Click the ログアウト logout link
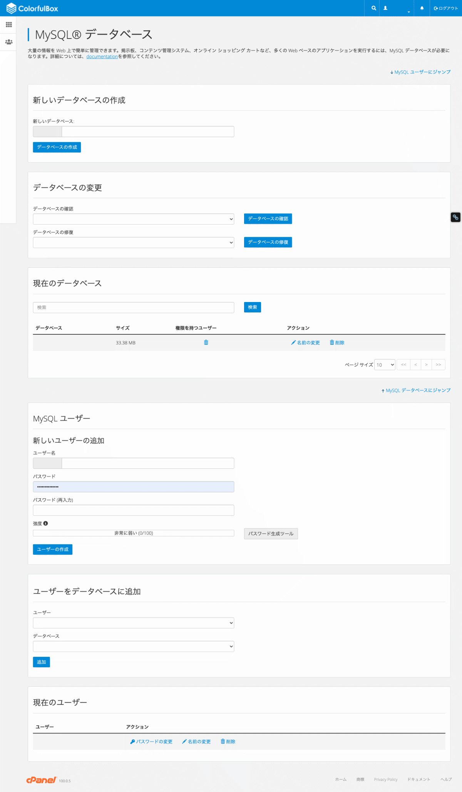Screen dimensions: 462x792 pyautogui.click(x=446, y=8)
